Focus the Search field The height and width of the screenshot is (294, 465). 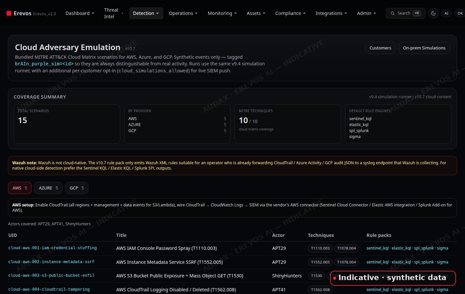pyautogui.click(x=406, y=13)
